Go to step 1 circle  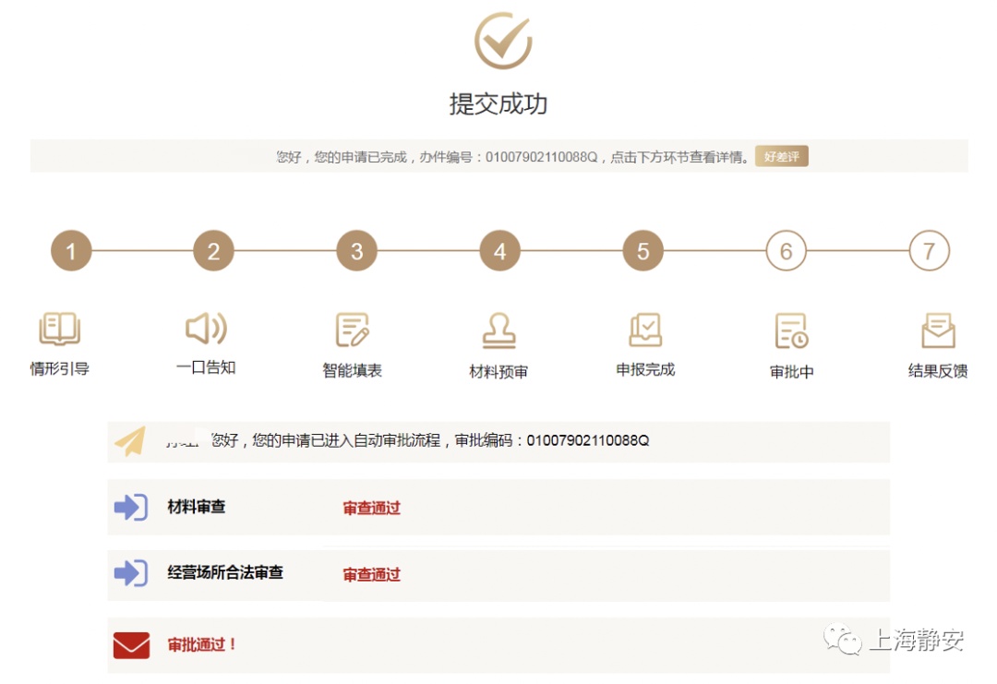tap(71, 251)
